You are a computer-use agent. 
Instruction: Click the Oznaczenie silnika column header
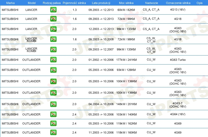pos(178,3)
